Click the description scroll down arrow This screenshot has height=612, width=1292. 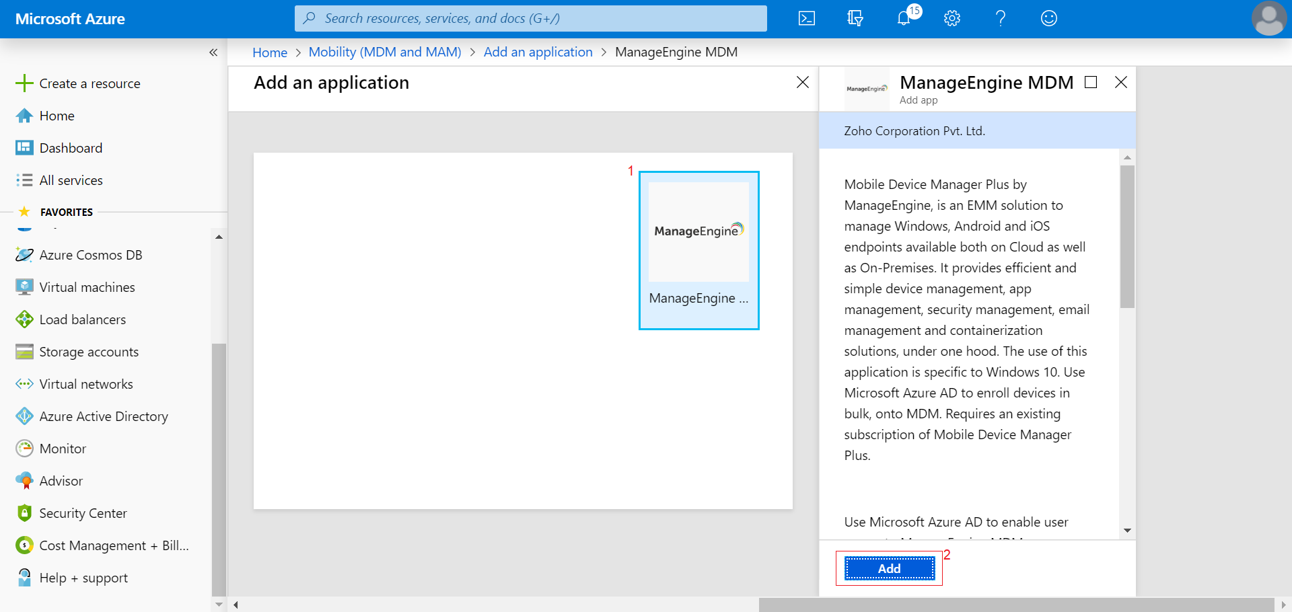pyautogui.click(x=1127, y=531)
